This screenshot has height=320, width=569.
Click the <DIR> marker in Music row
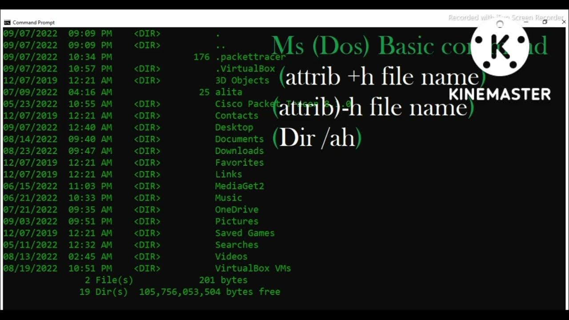(x=147, y=198)
